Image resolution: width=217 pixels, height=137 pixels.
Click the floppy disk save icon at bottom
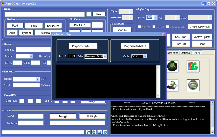pyautogui.click(x=100, y=132)
